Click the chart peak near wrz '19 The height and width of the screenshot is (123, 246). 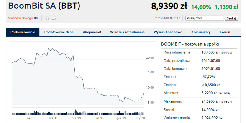(x=49, y=48)
